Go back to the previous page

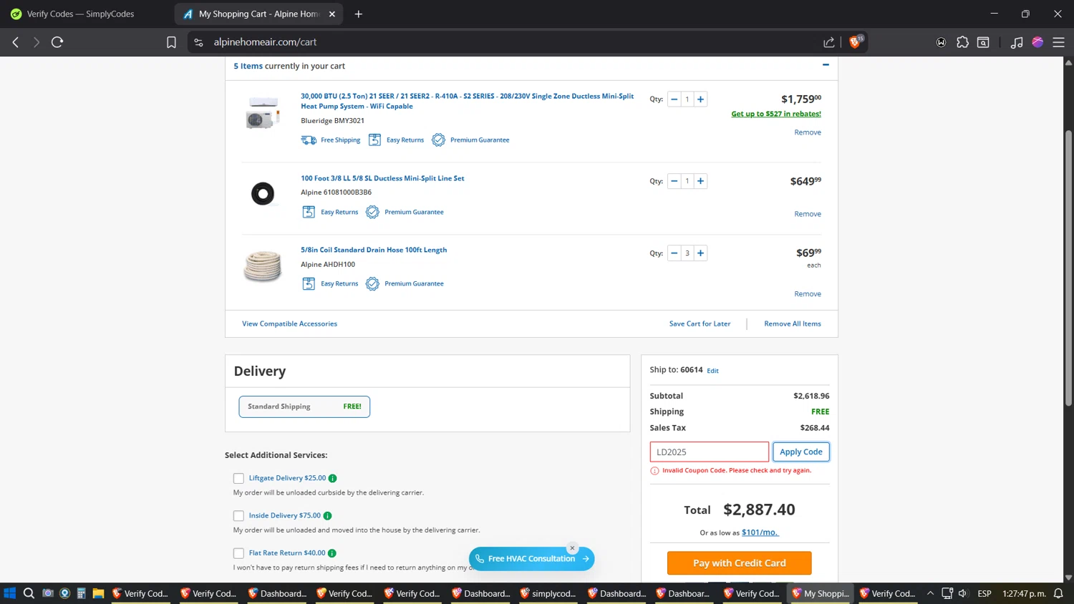click(x=16, y=42)
